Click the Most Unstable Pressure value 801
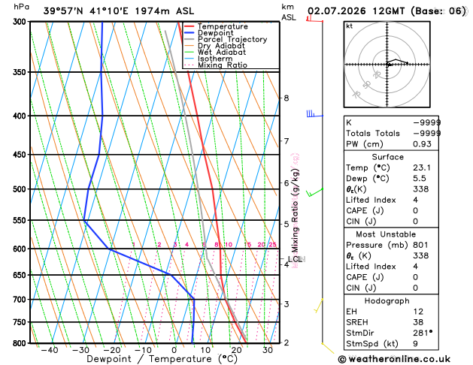Viewport: 473px width, 365px height. tap(420, 245)
